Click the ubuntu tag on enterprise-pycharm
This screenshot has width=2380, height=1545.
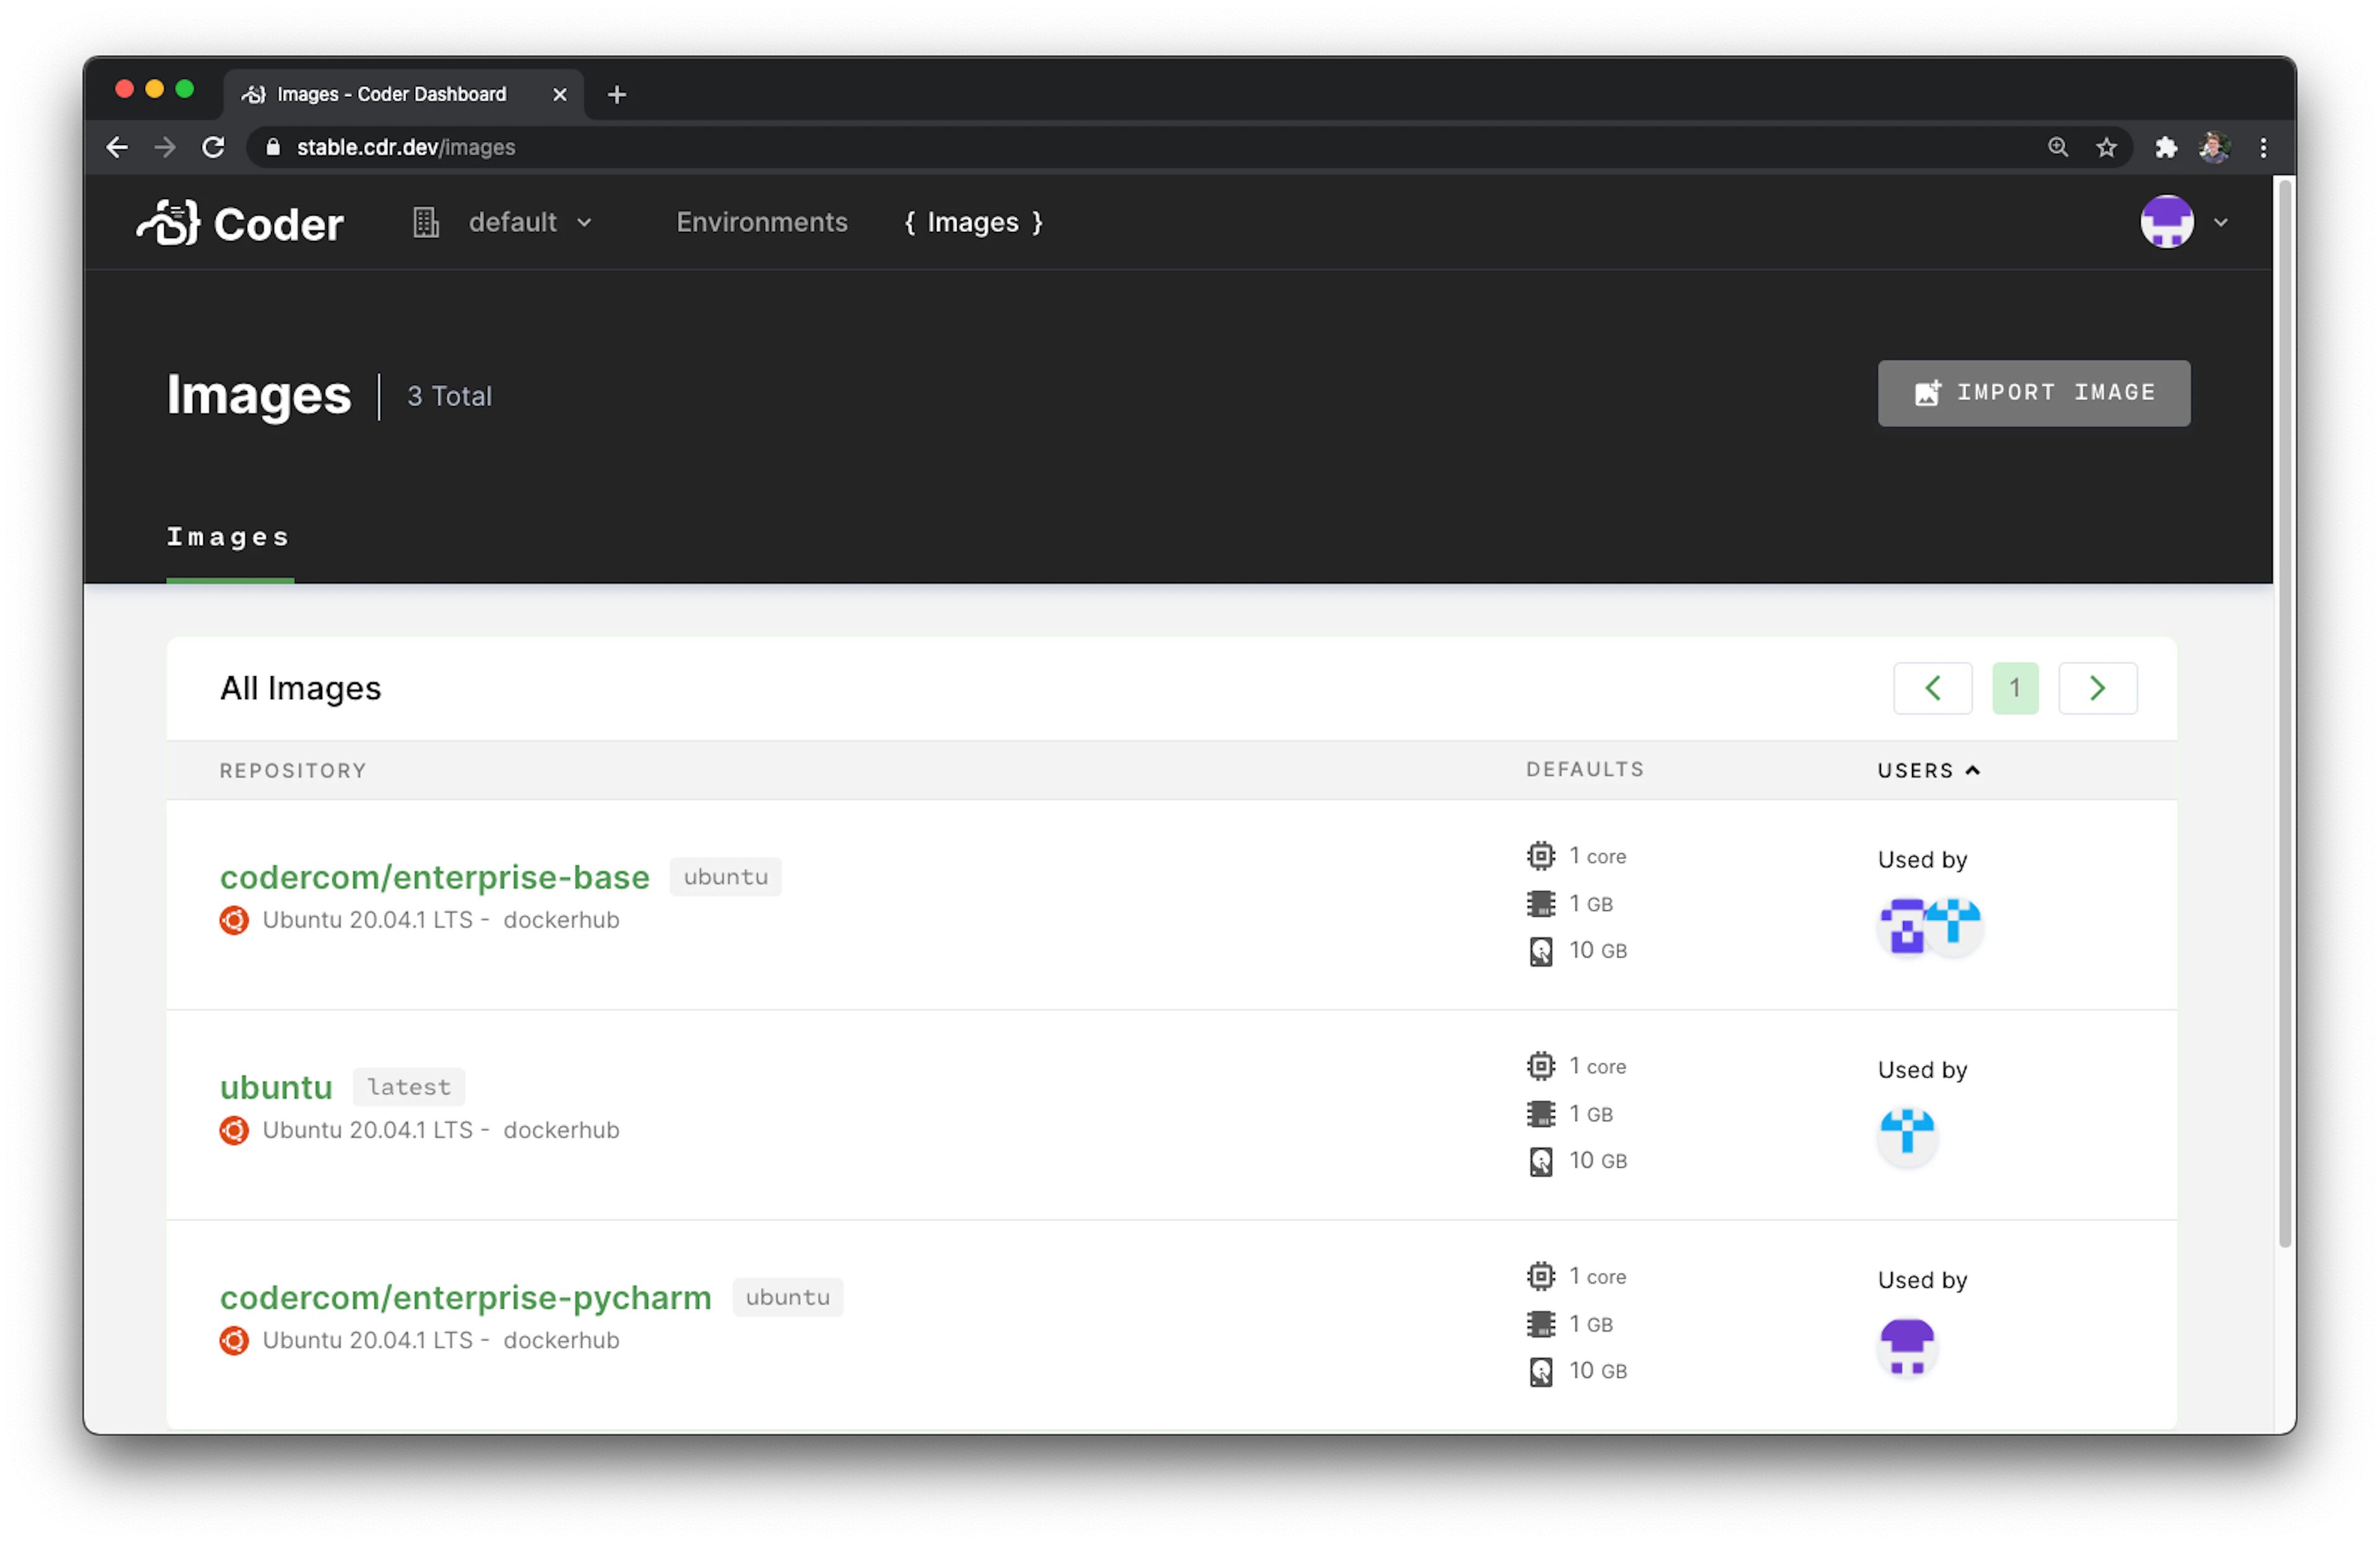coord(787,1297)
